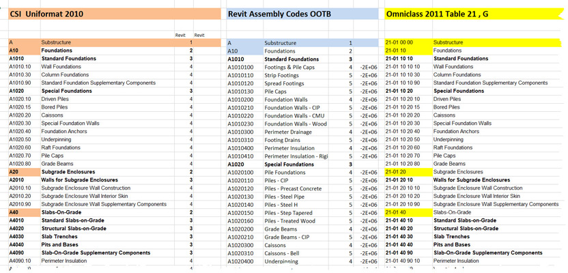Click 'A1010200' Foundation Walls code
The height and width of the screenshot is (273, 568).
pyautogui.click(x=245, y=100)
